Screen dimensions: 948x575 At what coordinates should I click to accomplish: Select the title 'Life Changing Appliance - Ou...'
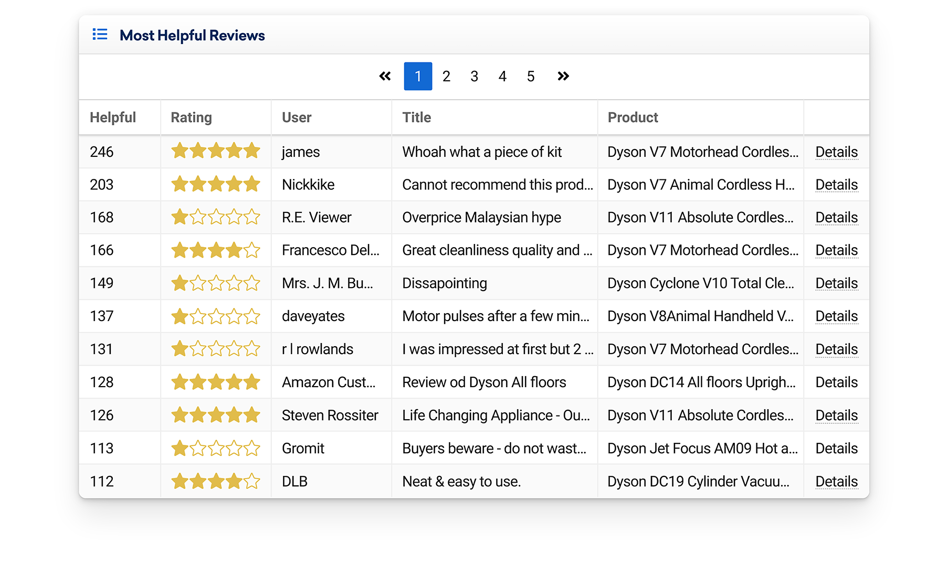(496, 416)
